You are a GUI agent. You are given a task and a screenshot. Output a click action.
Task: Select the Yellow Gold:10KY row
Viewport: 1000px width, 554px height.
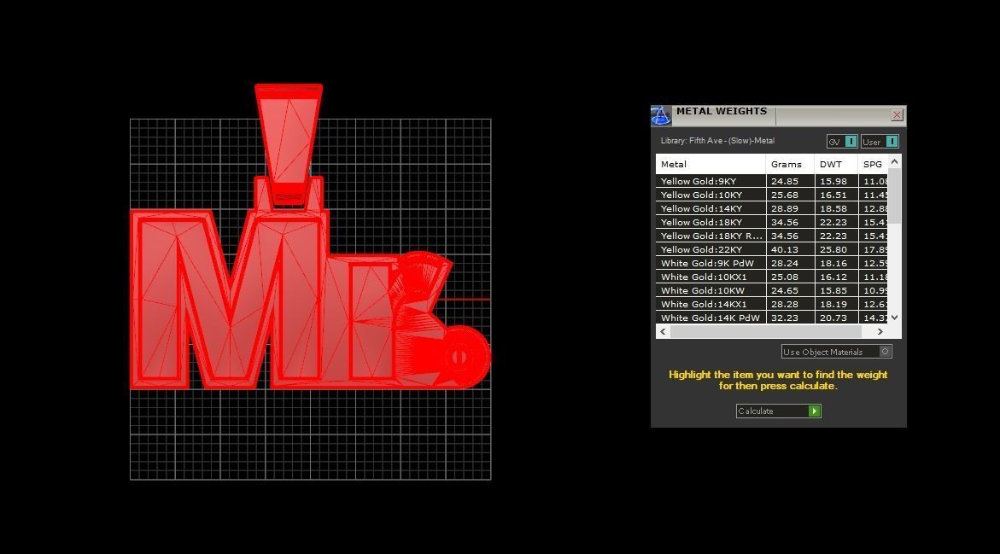point(772,195)
